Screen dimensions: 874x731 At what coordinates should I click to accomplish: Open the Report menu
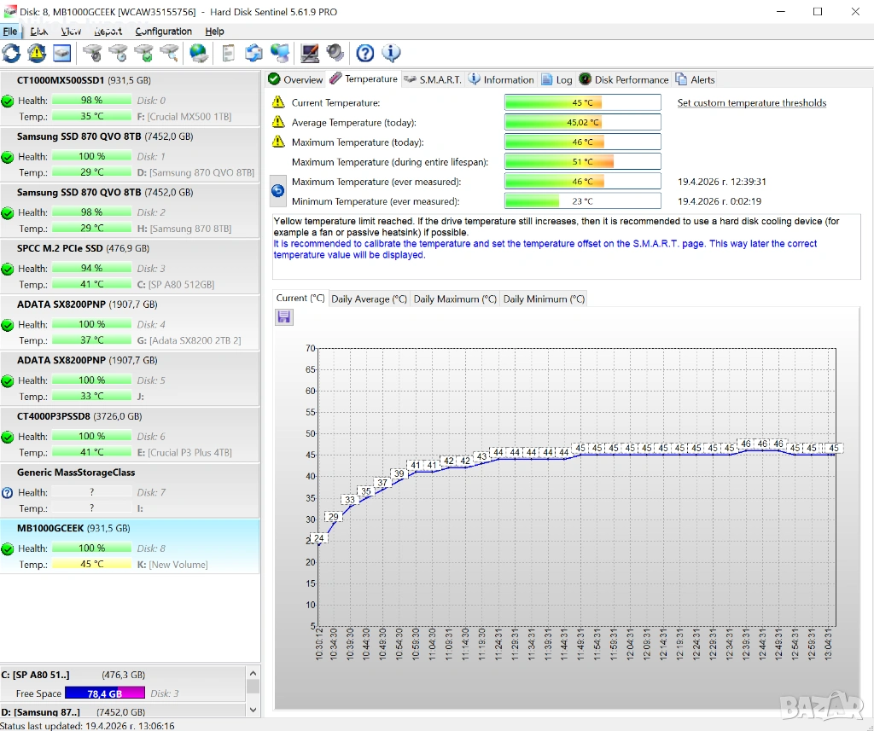click(x=108, y=32)
